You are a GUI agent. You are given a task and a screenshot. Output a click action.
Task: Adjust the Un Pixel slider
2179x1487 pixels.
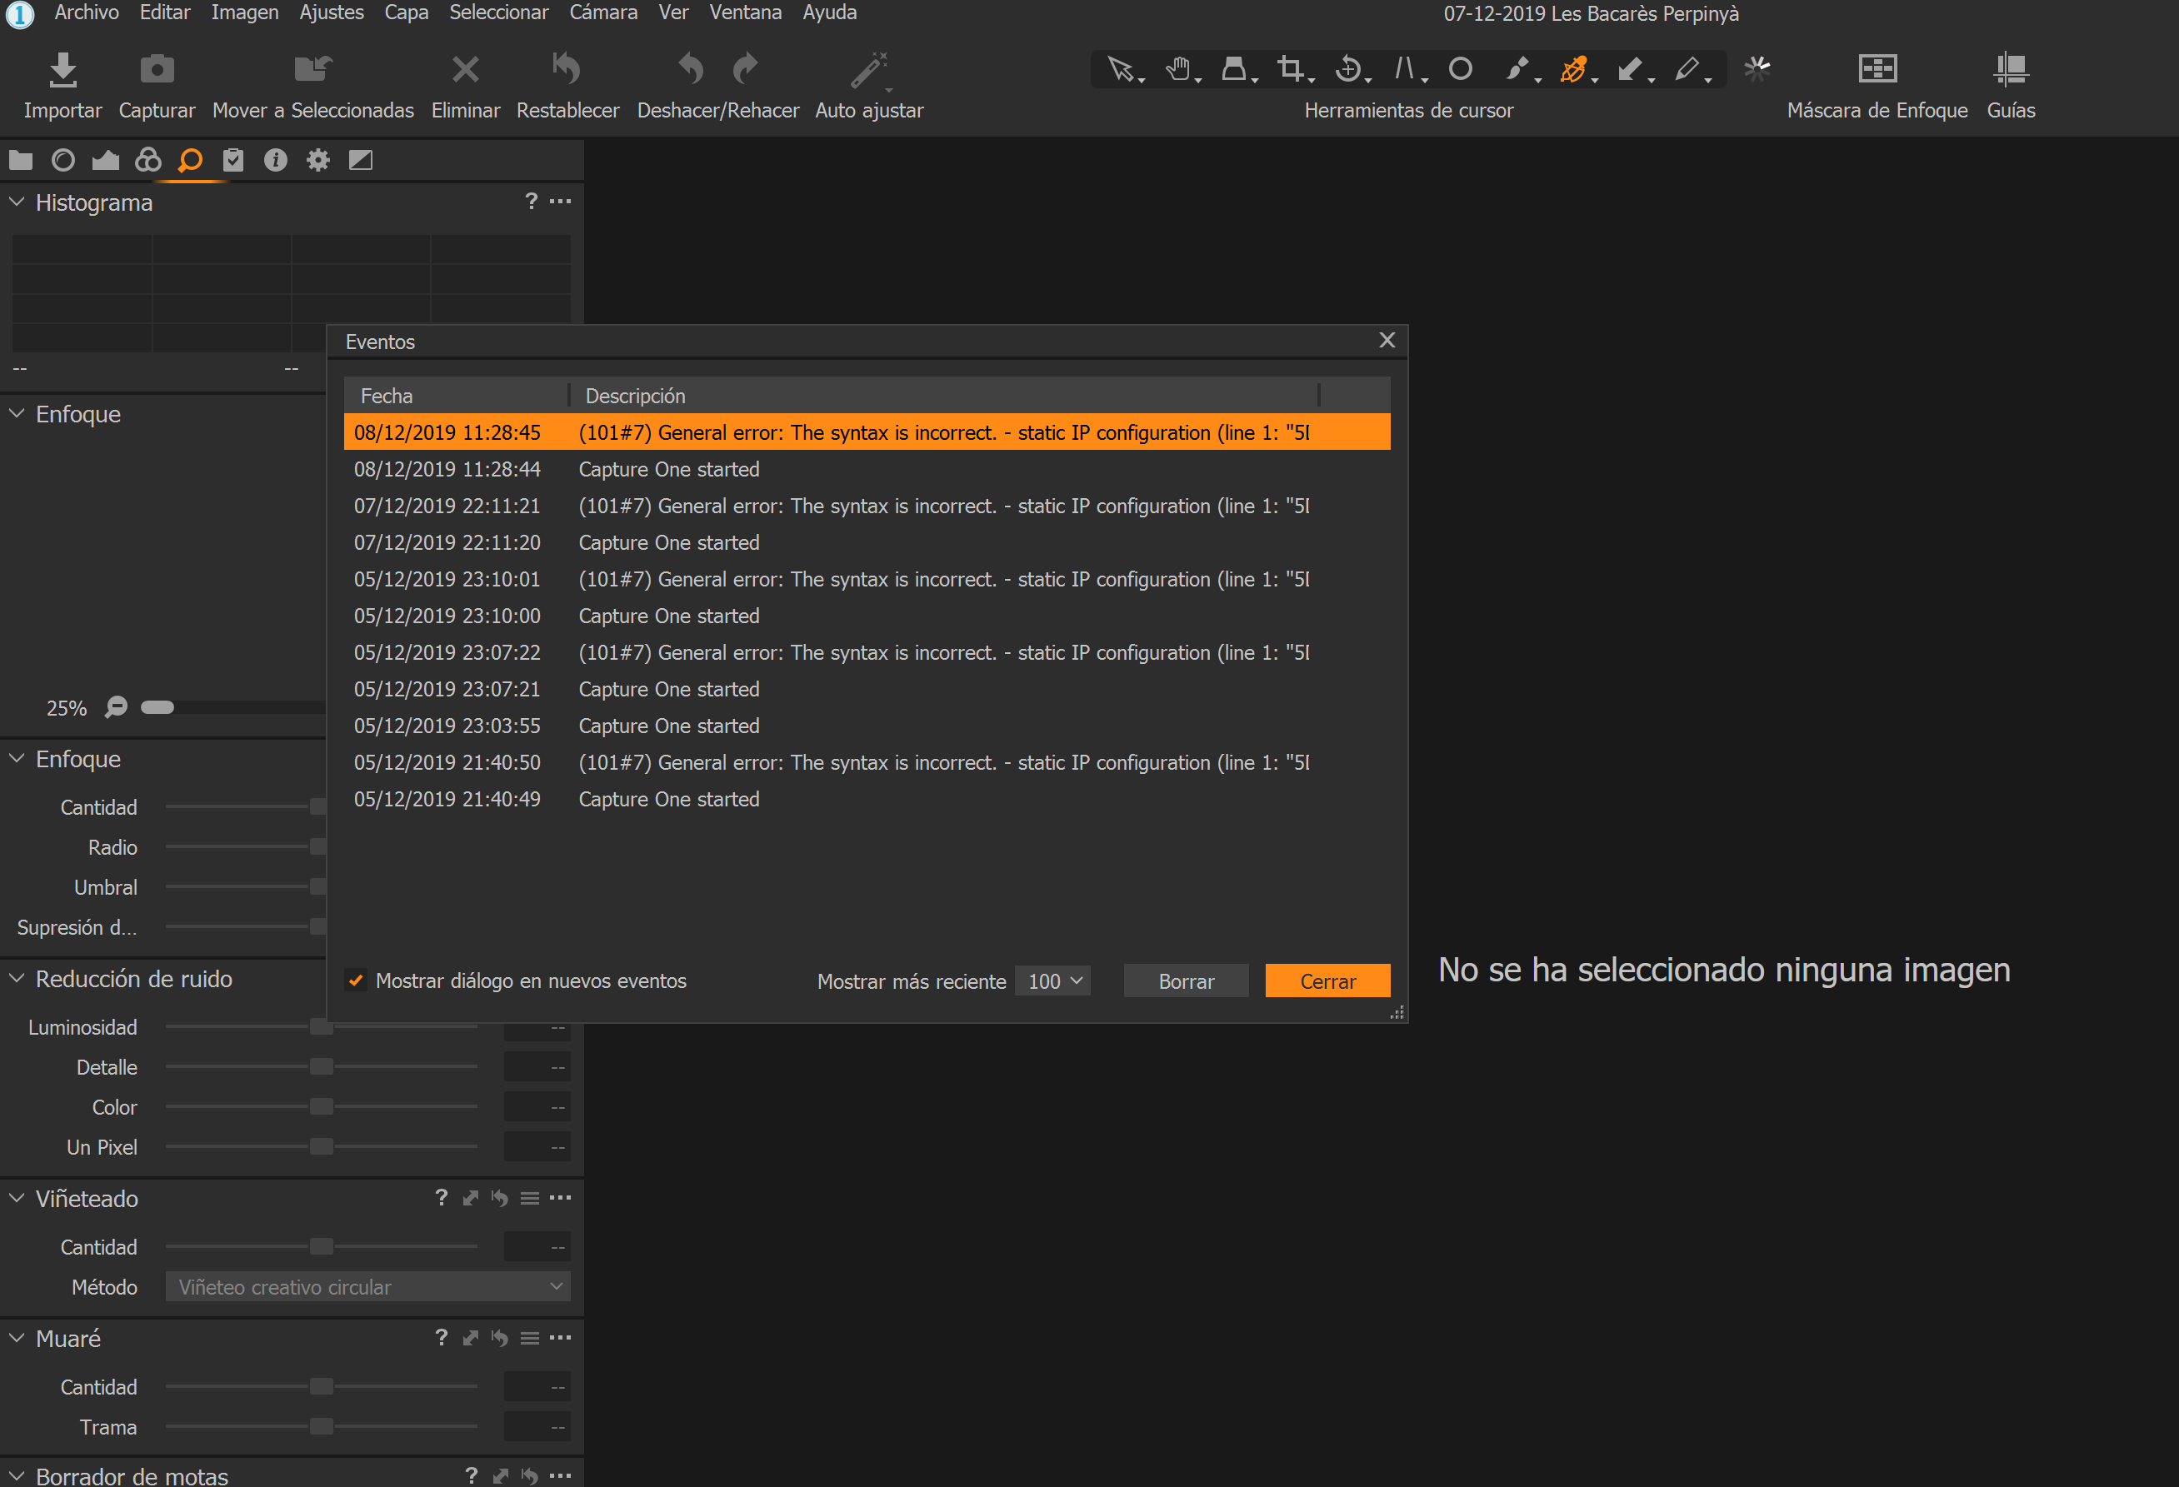[322, 1148]
